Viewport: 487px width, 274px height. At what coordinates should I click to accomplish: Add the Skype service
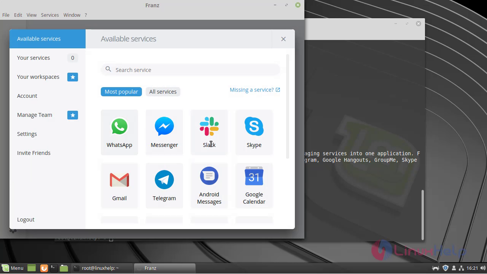[254, 132]
